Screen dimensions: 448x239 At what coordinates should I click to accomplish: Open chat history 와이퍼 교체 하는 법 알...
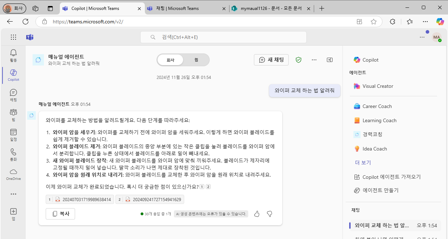coord(395,226)
